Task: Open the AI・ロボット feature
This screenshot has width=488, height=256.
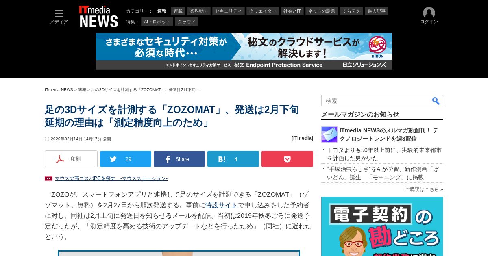Action: coord(157,22)
